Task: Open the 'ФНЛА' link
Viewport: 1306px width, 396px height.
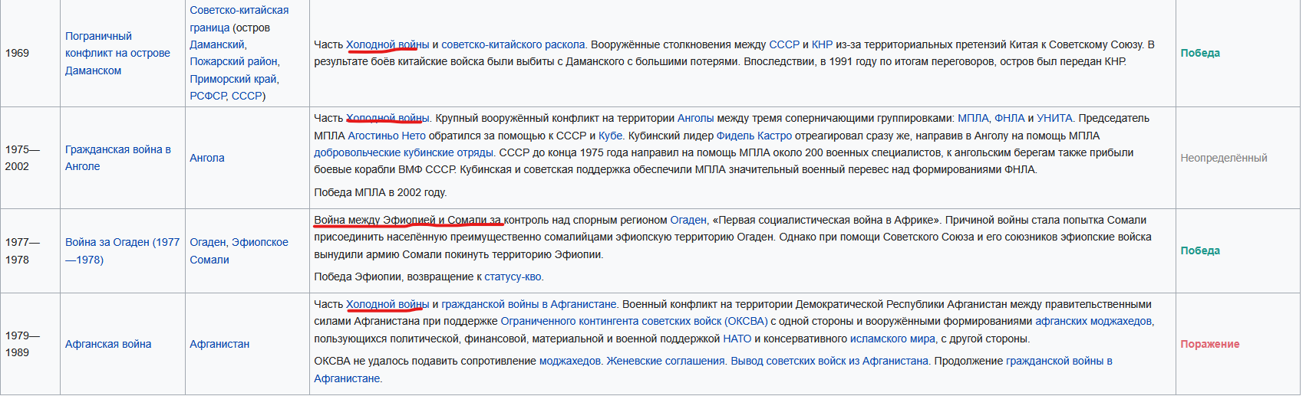Action: (x=1010, y=118)
